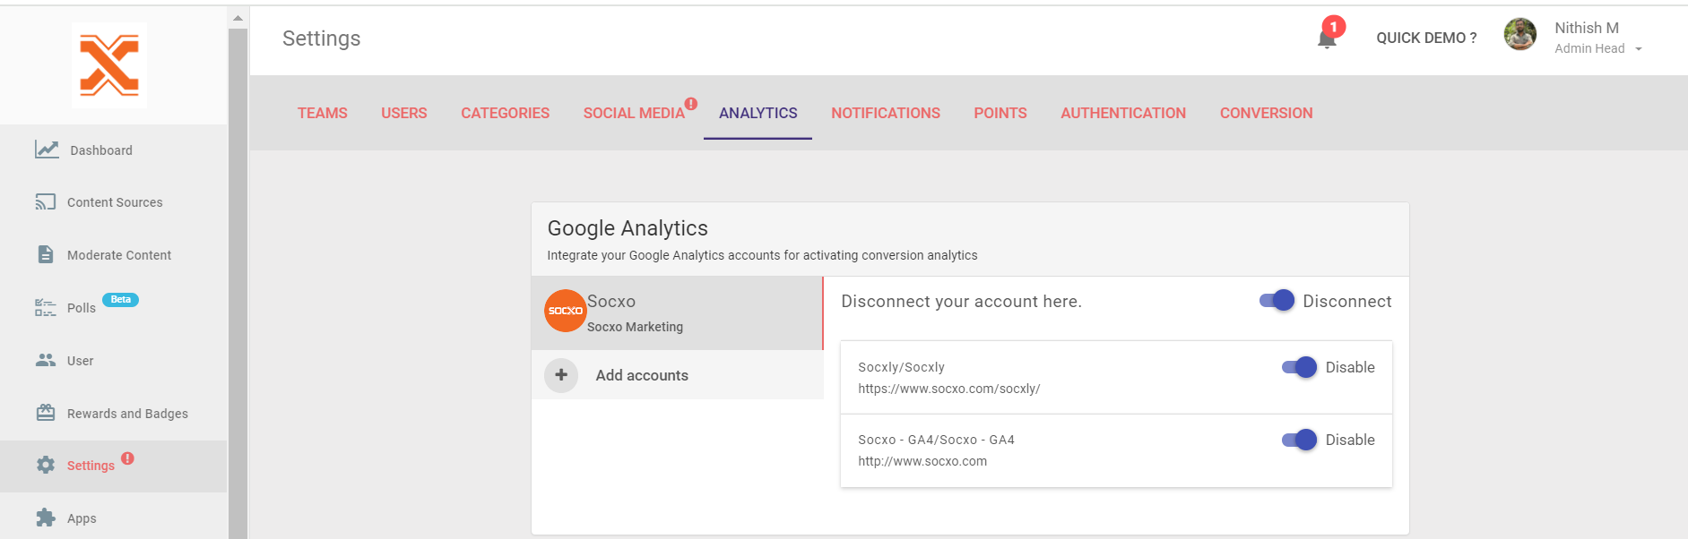The image size is (1688, 539).
Task: Click the Socxly/Socxly property name
Action: (901, 367)
